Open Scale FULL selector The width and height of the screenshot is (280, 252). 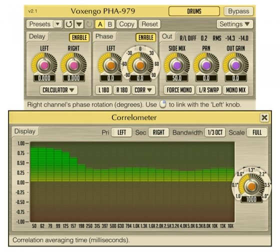[x=257, y=132]
